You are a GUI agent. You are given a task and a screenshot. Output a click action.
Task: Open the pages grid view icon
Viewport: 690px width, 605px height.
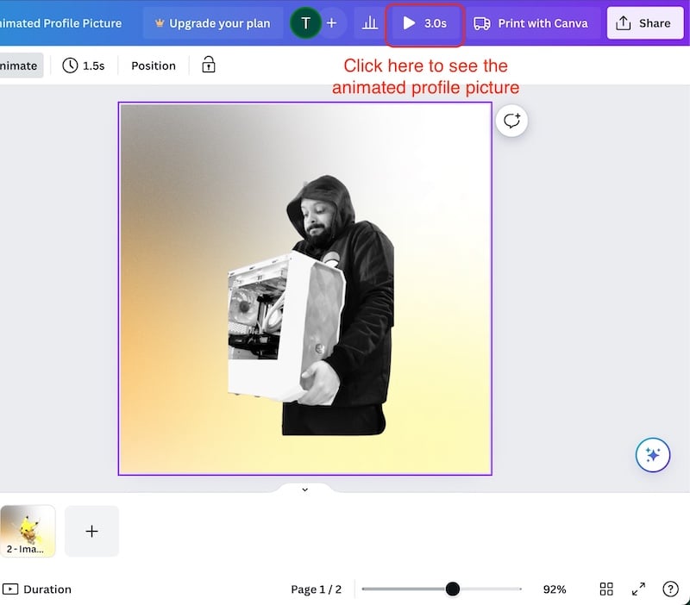[x=606, y=589]
